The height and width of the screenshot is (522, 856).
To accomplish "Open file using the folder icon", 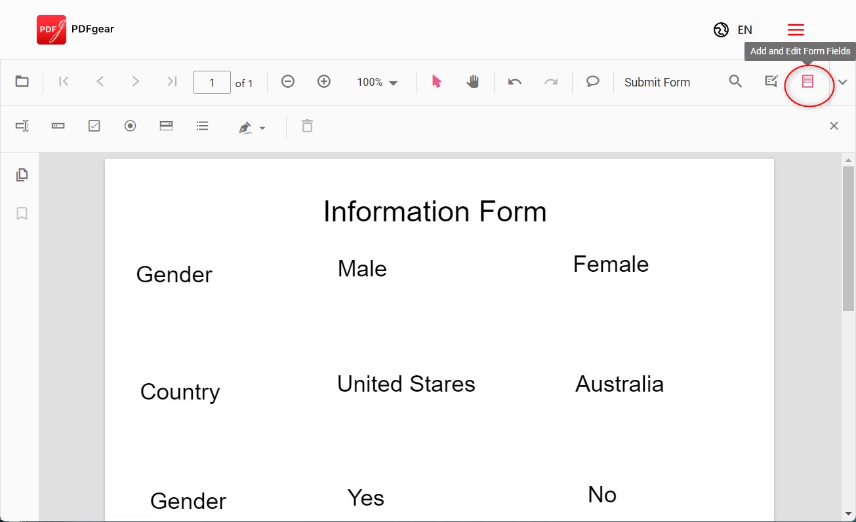I will tap(22, 82).
